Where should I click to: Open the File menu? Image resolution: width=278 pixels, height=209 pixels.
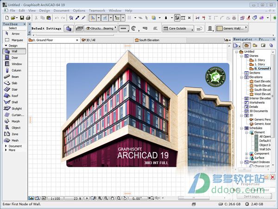click(x=13, y=11)
